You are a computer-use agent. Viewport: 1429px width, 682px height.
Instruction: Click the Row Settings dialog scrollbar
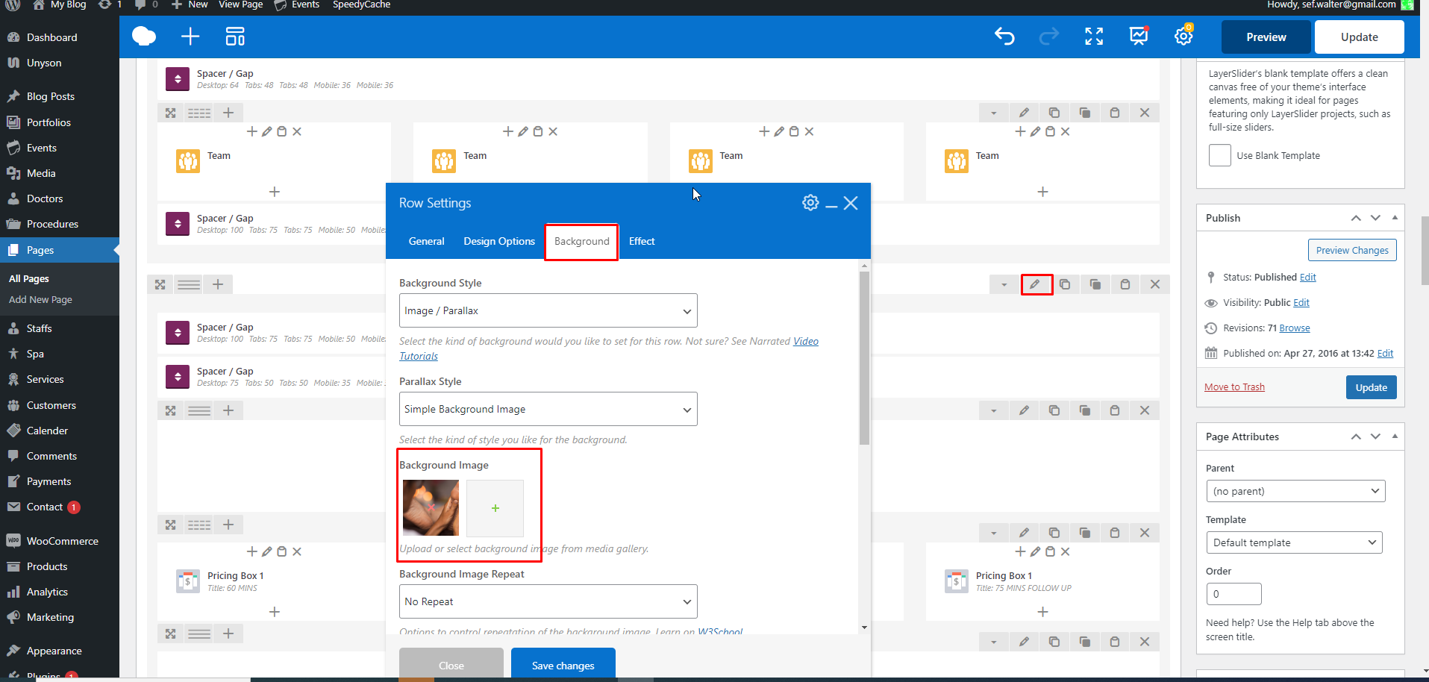point(864,358)
